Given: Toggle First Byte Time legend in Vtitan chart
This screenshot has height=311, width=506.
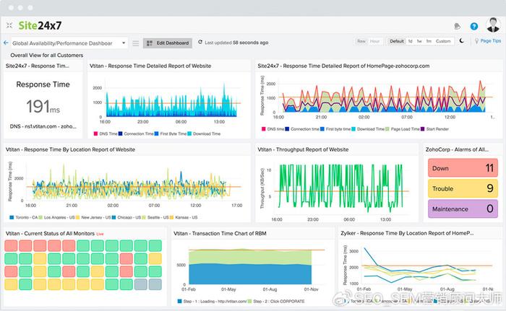Looking at the screenshot, I should [x=171, y=133].
